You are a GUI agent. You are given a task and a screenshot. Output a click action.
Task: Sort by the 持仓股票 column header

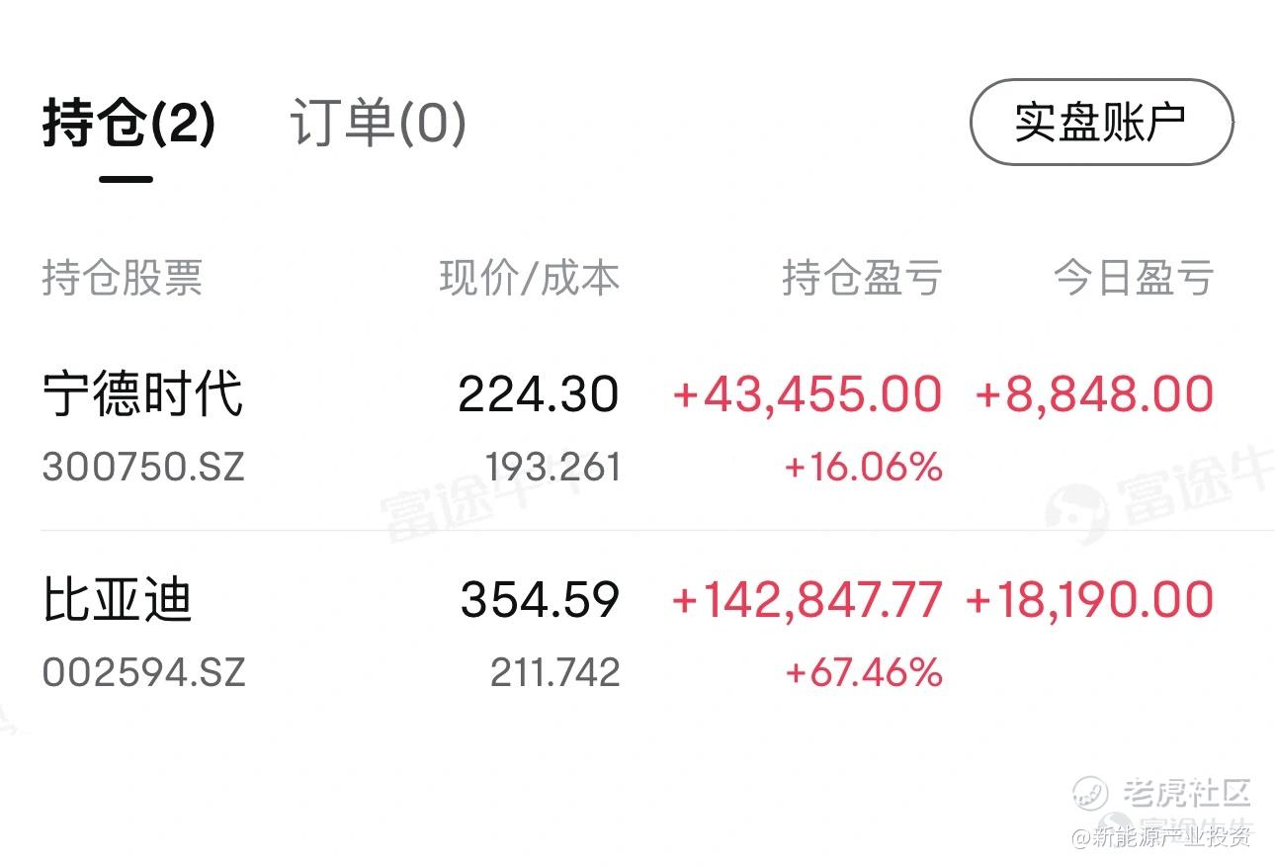(x=123, y=278)
